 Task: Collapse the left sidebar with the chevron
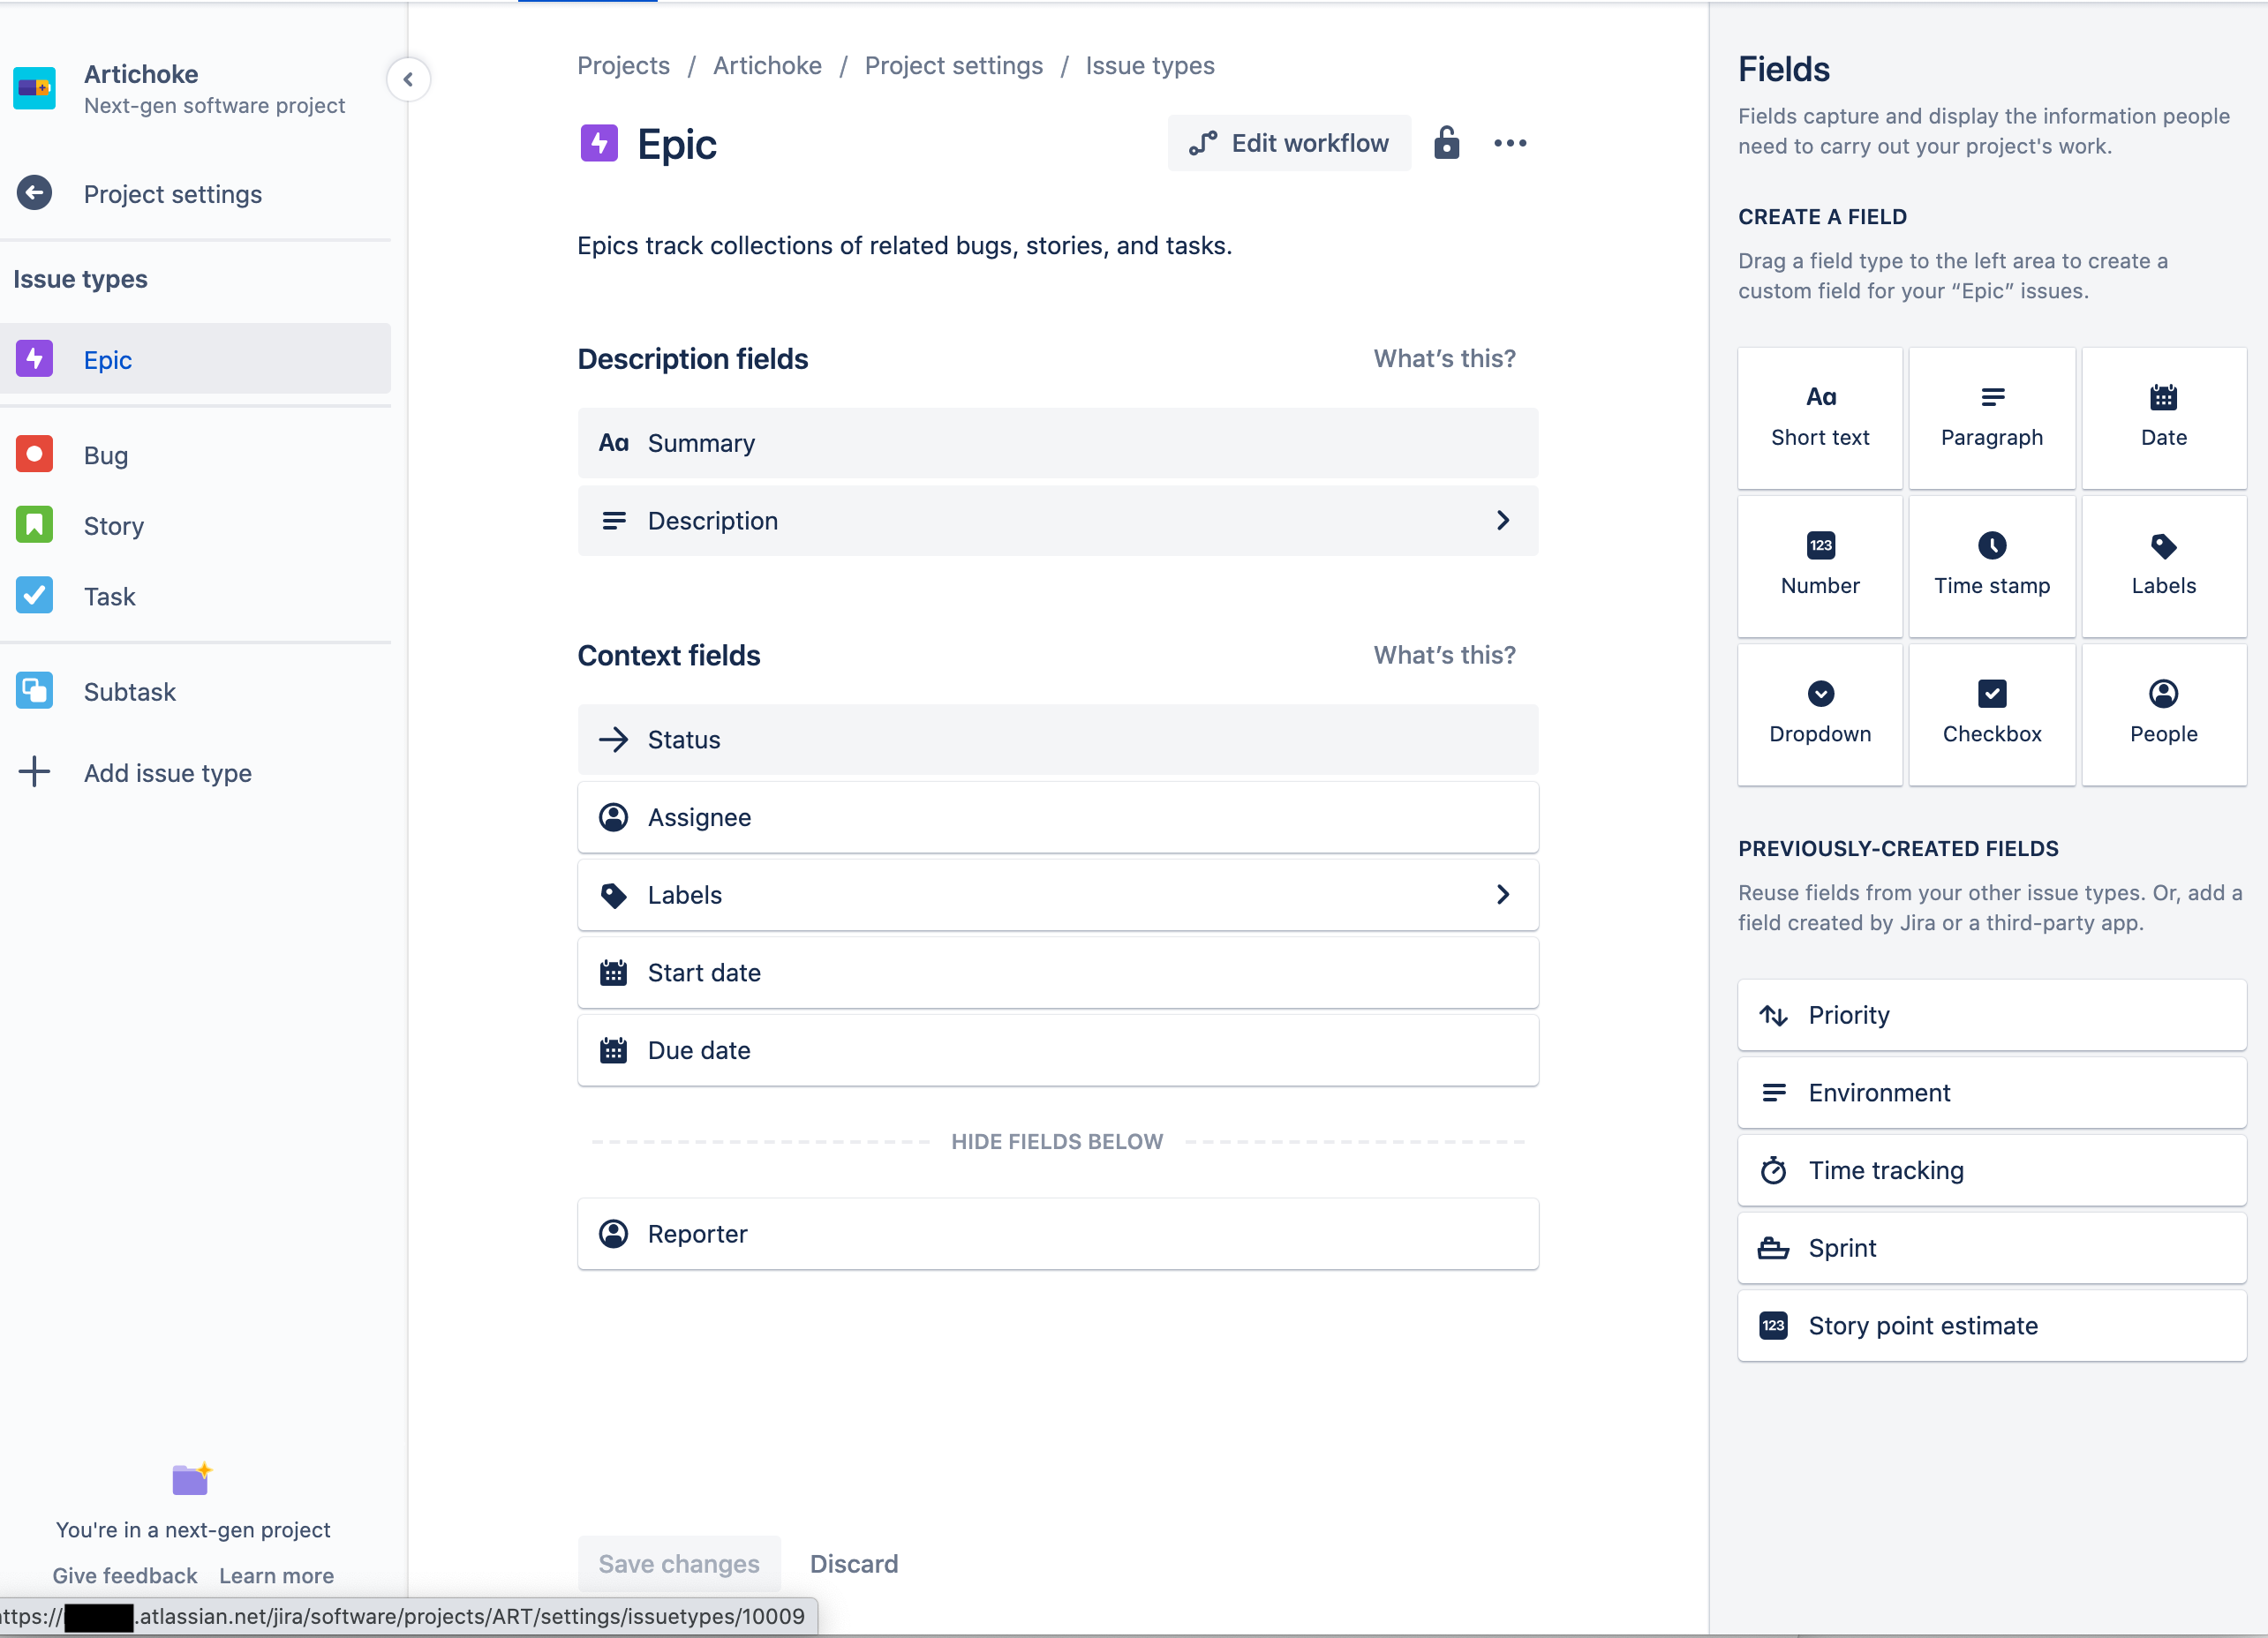tap(409, 79)
